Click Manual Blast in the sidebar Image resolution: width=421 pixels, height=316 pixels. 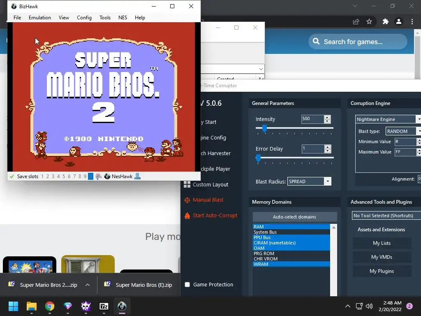pos(208,200)
